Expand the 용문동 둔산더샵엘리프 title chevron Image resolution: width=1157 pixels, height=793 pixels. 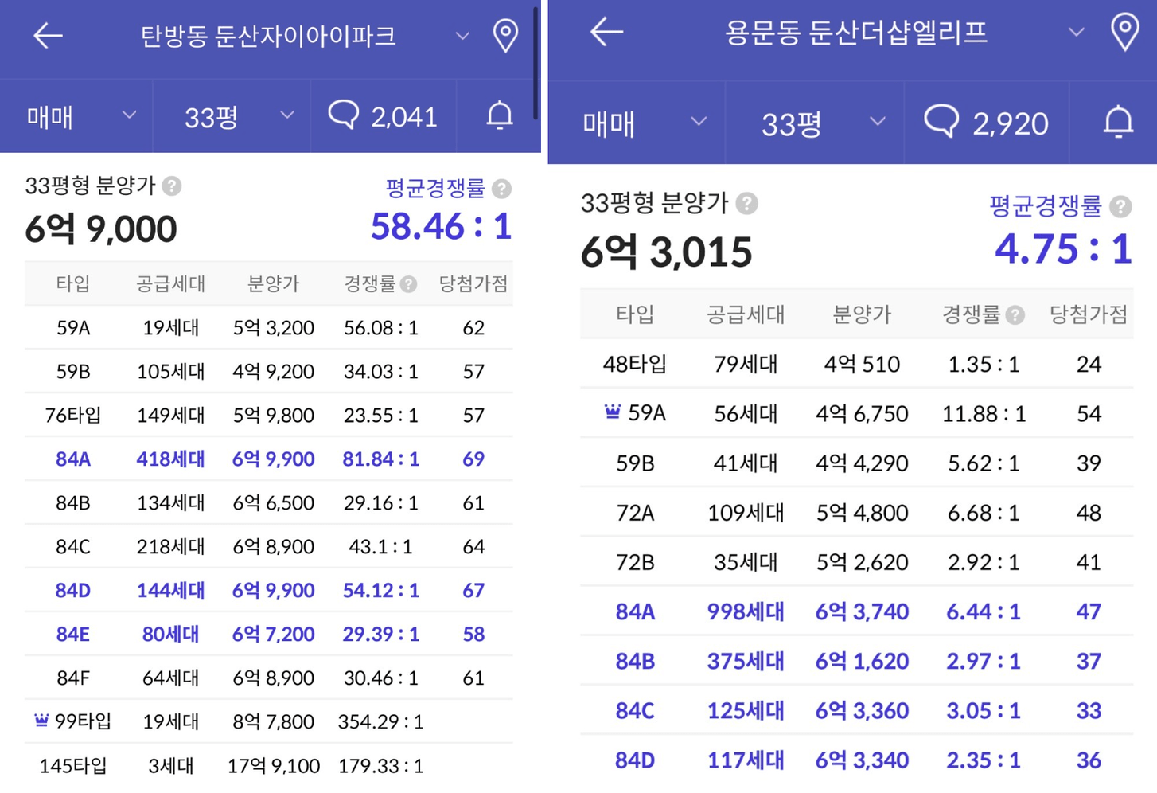click(x=1076, y=33)
